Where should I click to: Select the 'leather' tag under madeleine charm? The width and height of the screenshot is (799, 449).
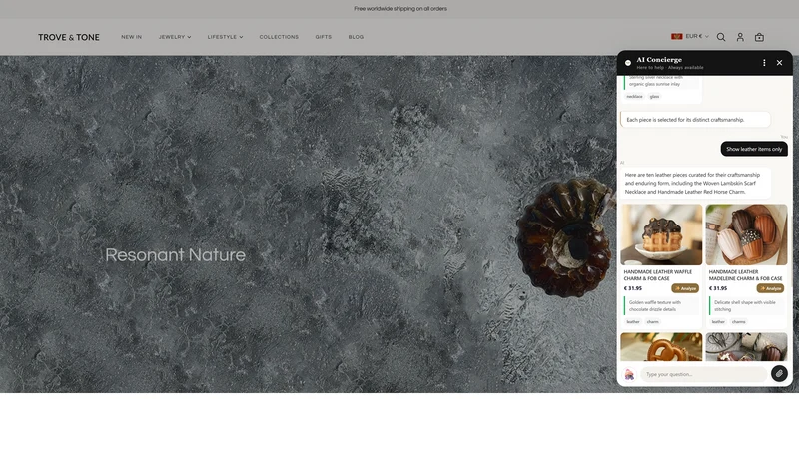point(718,321)
